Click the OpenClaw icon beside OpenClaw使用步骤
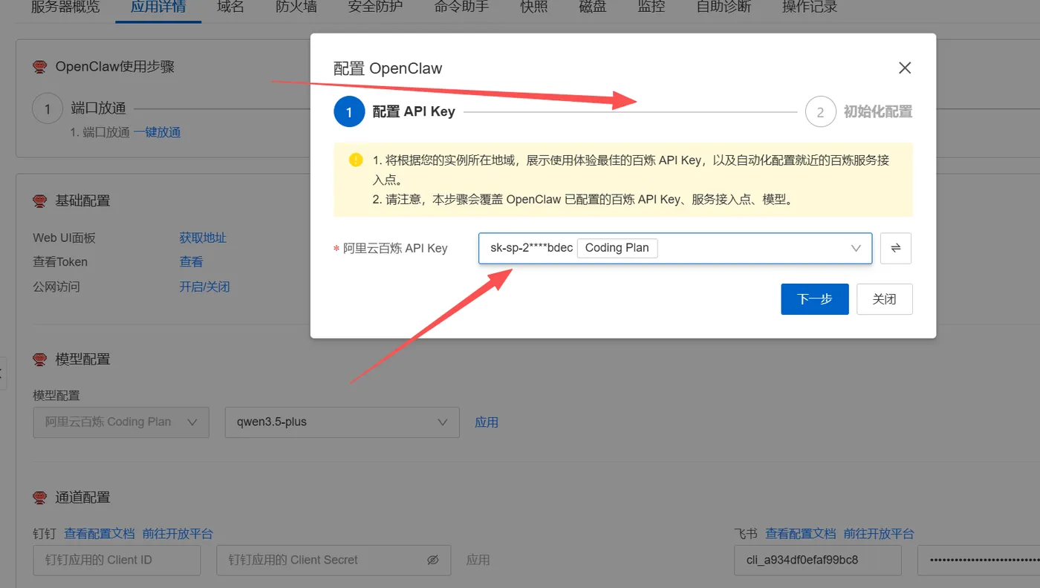This screenshot has width=1040, height=588. (x=40, y=67)
